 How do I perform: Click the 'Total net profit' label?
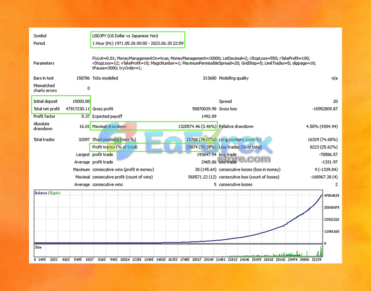47,109
